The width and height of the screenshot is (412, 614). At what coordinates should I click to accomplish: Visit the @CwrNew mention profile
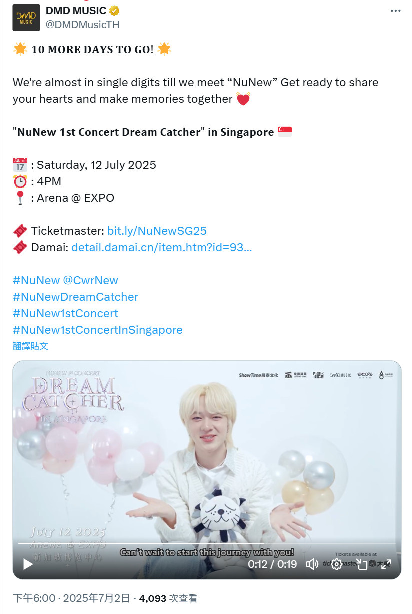click(91, 280)
